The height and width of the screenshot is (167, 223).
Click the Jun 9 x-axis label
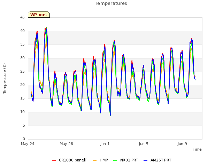pos(182,144)
